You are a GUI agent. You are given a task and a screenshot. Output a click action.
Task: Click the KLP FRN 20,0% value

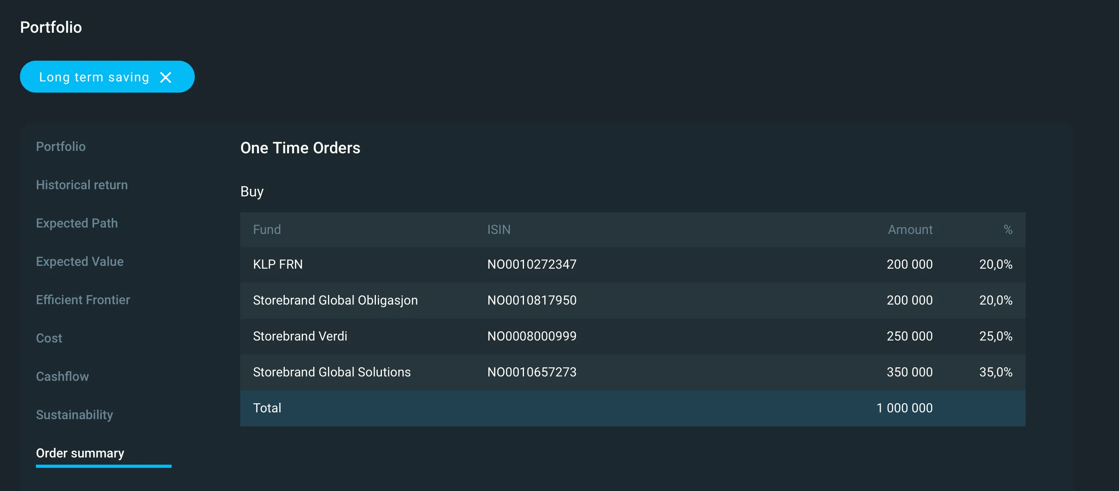click(996, 264)
